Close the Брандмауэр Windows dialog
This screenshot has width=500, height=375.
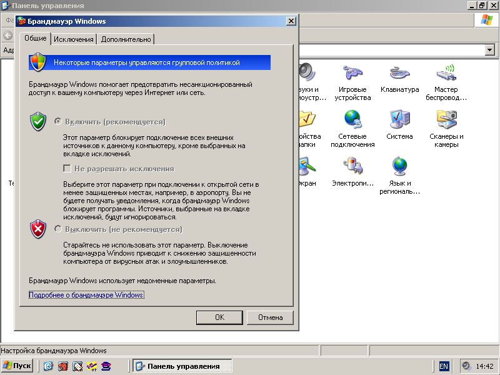pos(291,21)
